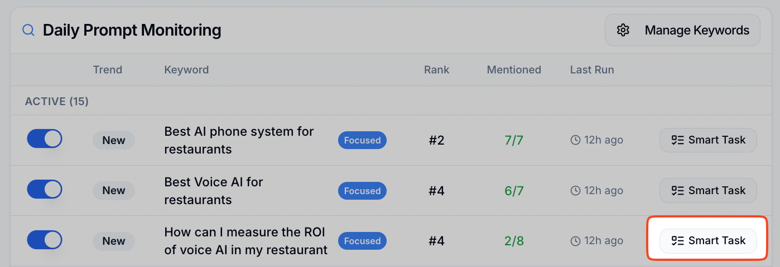Collapse the ACTIVE (15) group header
This screenshot has height=267, width=780.
point(57,102)
